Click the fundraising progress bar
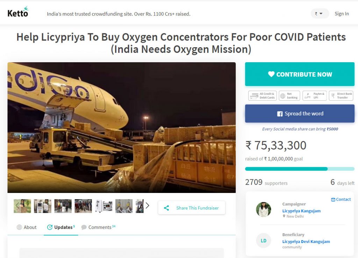 [300, 169]
